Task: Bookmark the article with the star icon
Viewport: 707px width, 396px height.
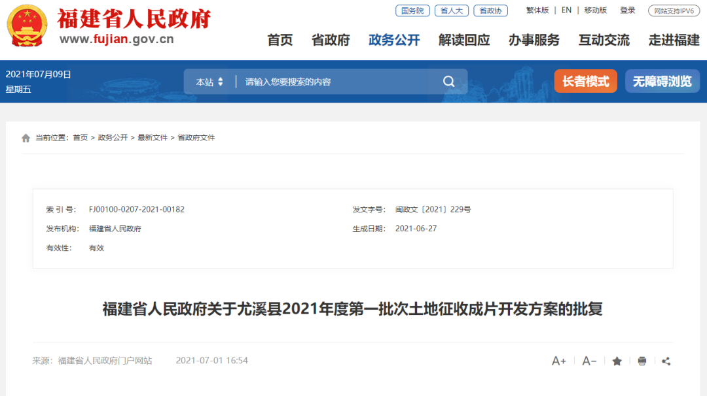Action: pos(617,361)
